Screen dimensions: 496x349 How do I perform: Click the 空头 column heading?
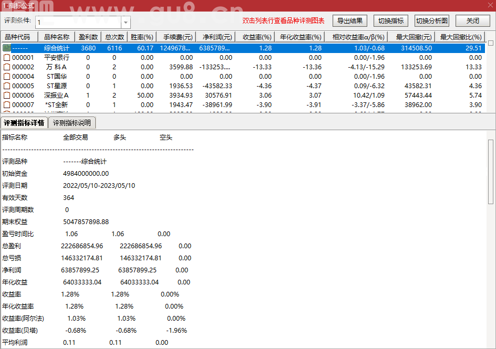pyautogui.click(x=166, y=138)
